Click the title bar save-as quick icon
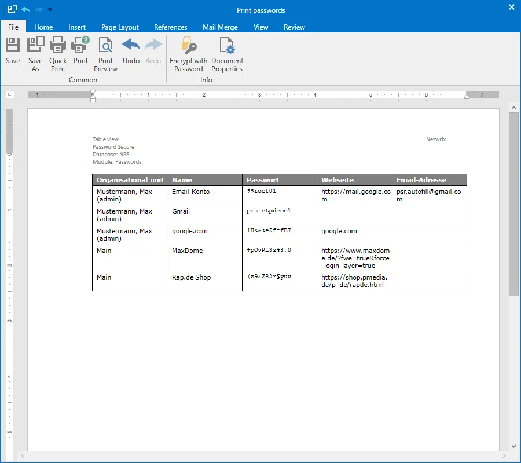521x463 pixels. coord(12,9)
